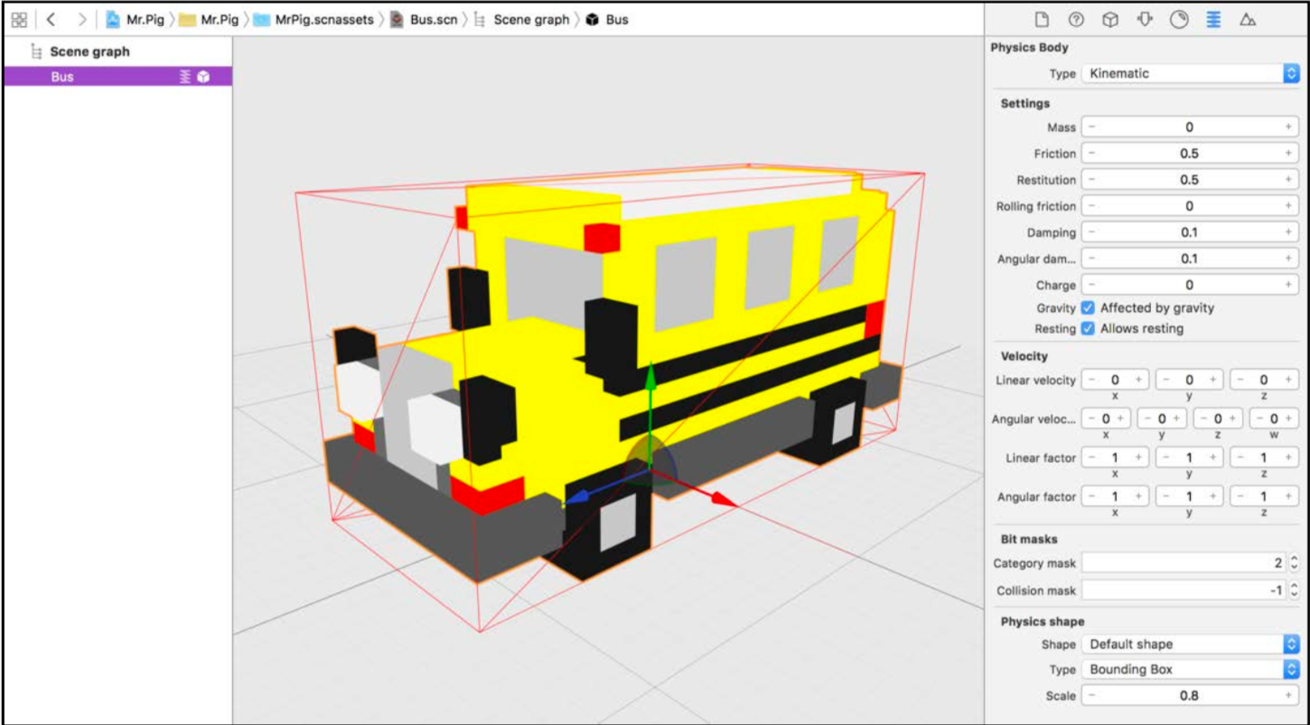Select MrPig.scnassets in the breadcrumb bar
Screen dimensions: 1310x725
point(313,19)
